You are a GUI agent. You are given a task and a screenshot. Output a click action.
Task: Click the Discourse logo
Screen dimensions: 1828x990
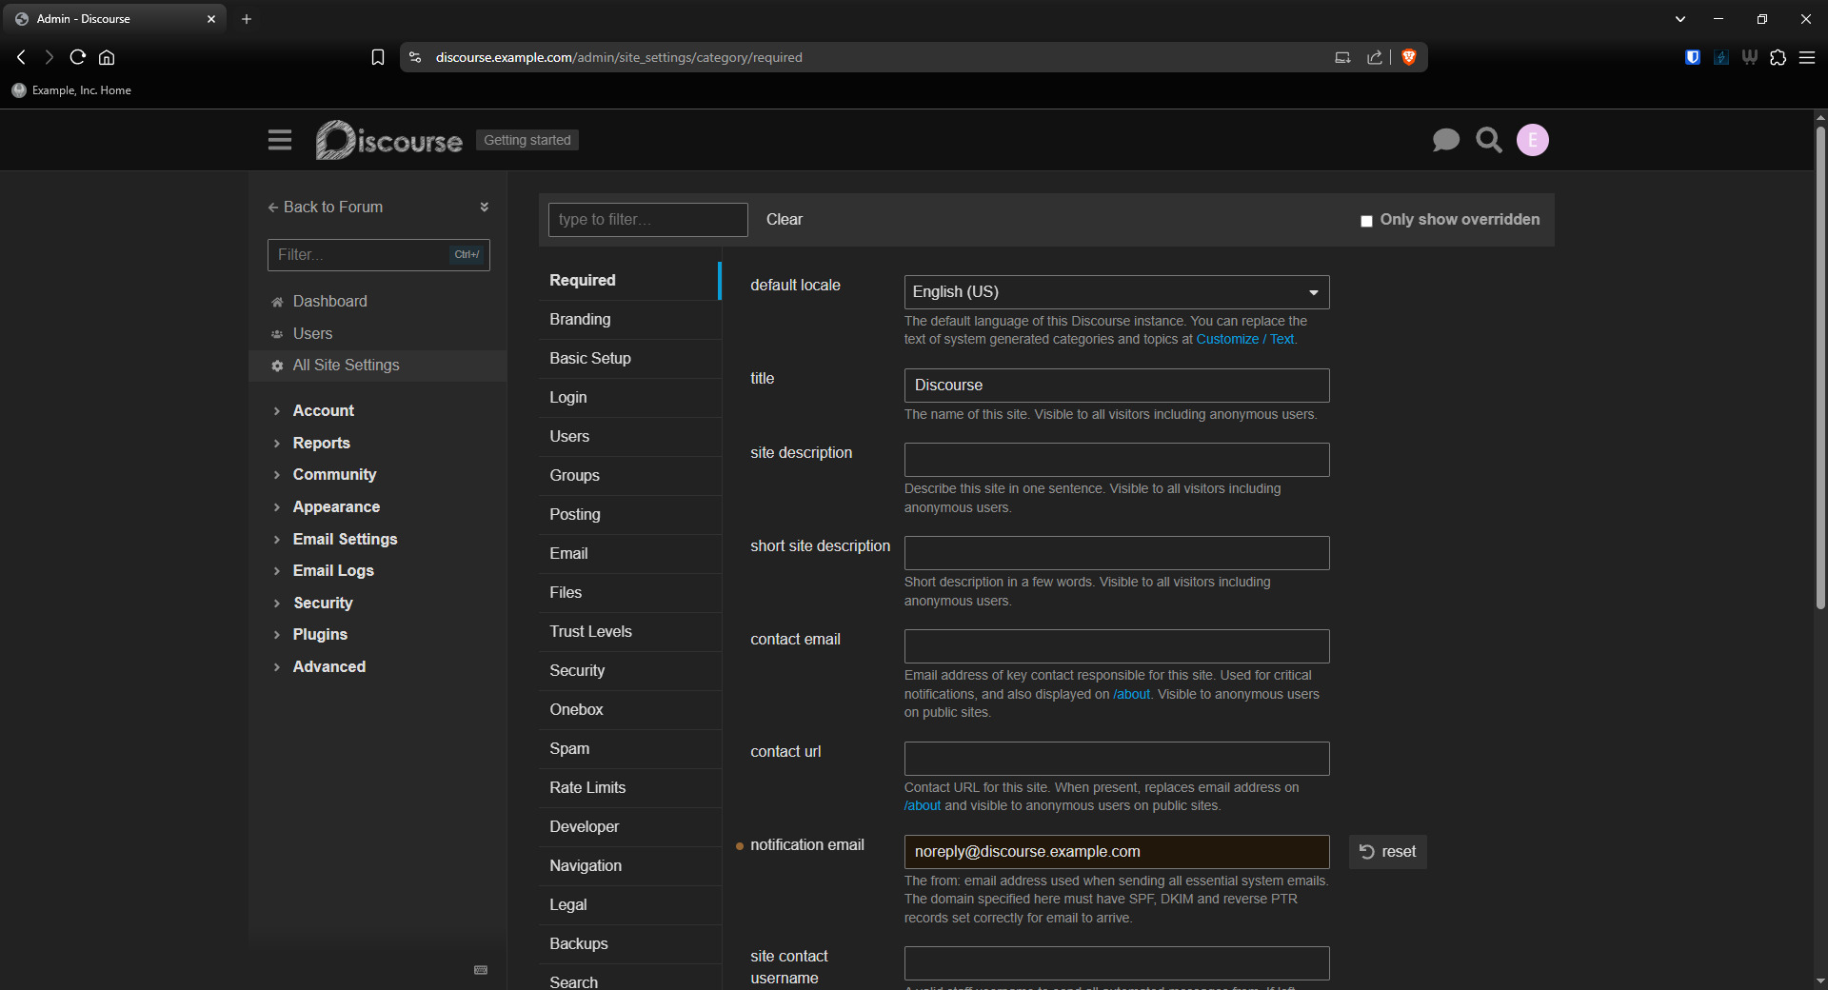pyautogui.click(x=389, y=140)
